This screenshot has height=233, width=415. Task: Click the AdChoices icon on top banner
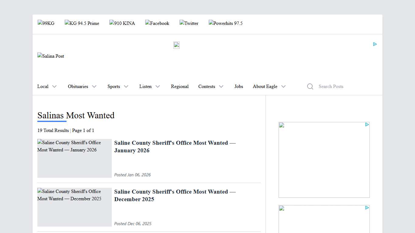click(x=375, y=44)
